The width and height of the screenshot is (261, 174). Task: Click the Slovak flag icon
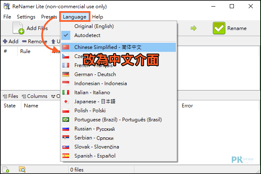pyautogui.click(x=66, y=147)
